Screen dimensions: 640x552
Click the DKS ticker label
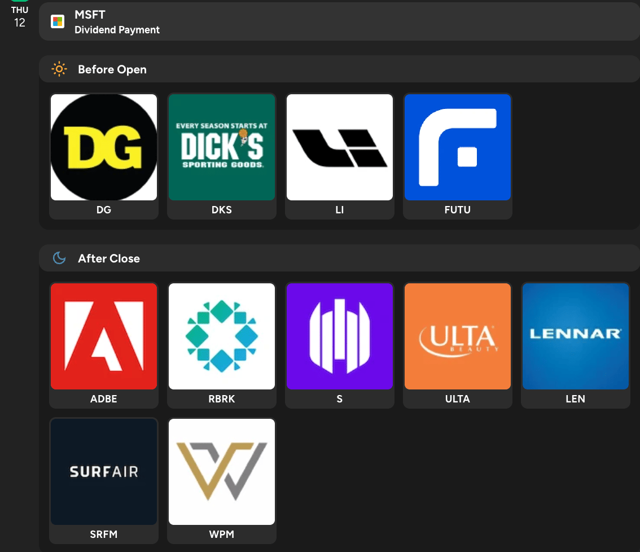(222, 210)
